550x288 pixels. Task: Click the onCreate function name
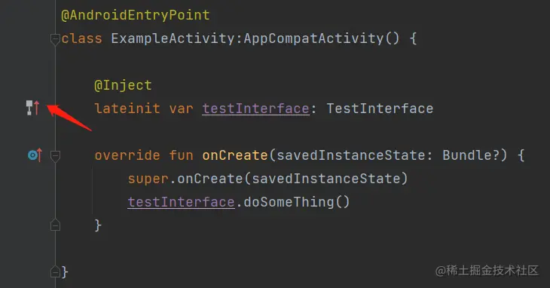point(235,155)
